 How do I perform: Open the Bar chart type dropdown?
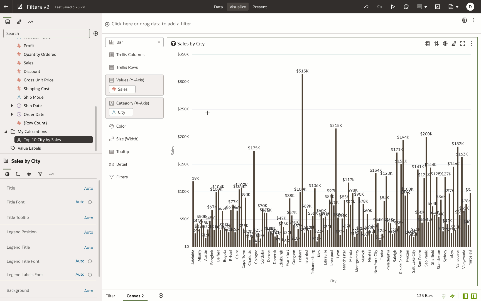pyautogui.click(x=134, y=42)
